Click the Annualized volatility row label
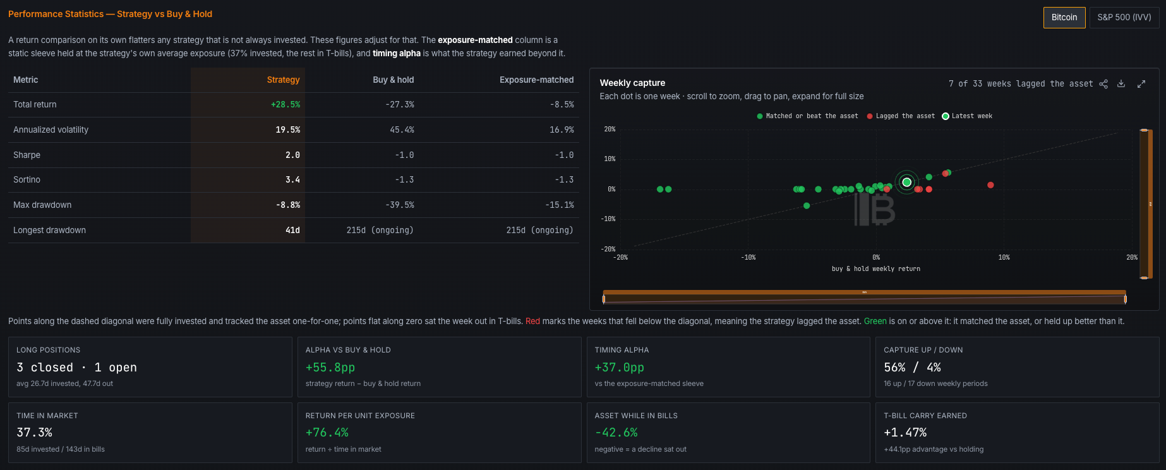The width and height of the screenshot is (1166, 470). pyautogui.click(x=51, y=130)
